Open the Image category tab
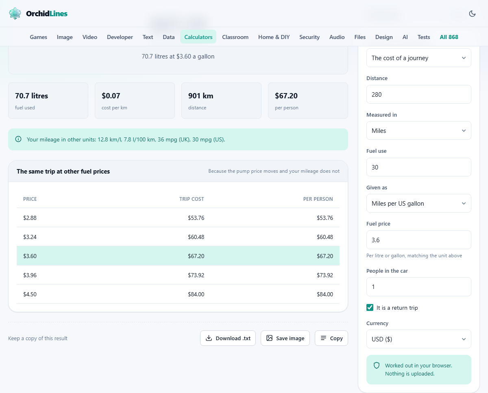The width and height of the screenshot is (488, 393). (65, 37)
